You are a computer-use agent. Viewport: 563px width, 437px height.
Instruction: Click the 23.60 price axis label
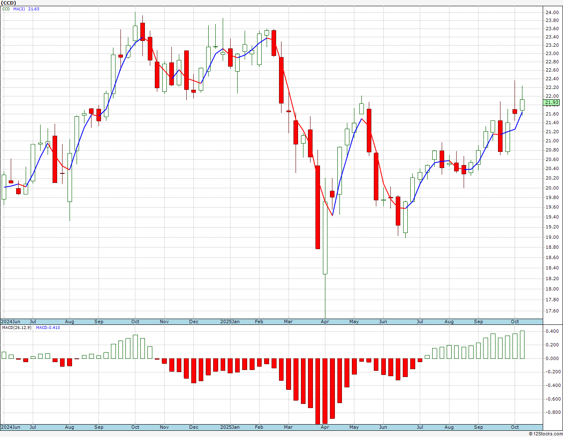[551, 29]
